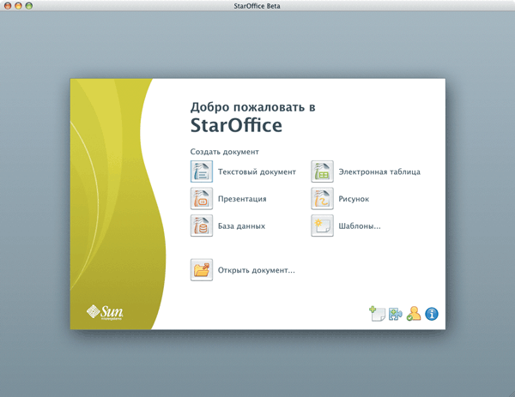This screenshot has width=515, height=397.
Task: Click the Шаблоны templates icon
Action: (x=322, y=226)
